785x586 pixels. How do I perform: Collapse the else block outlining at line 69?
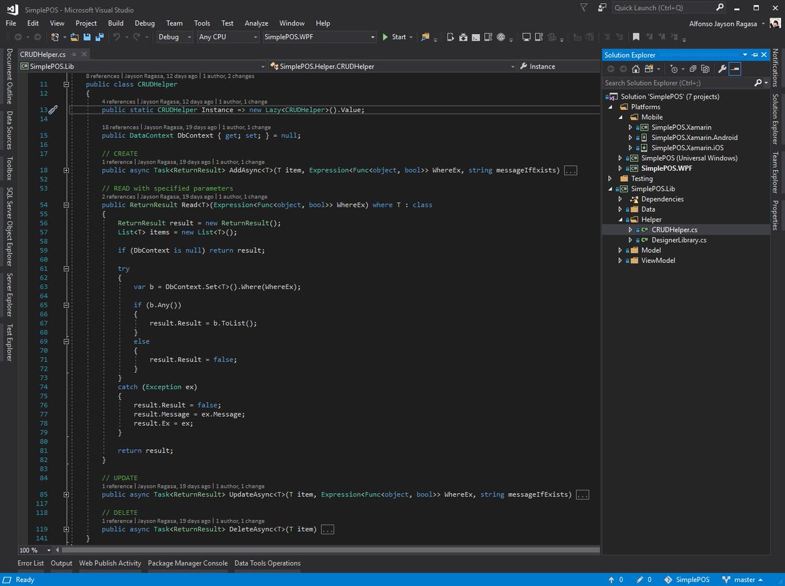coord(66,341)
